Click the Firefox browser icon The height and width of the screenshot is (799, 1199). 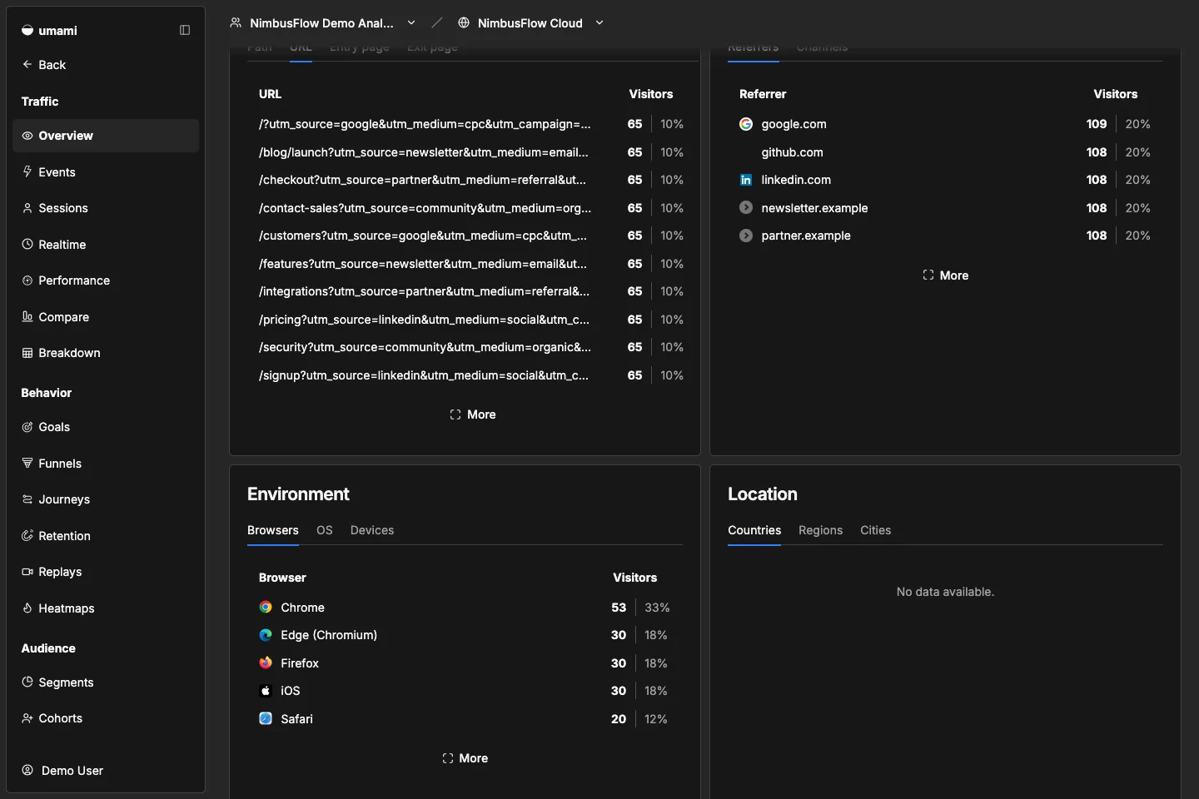click(266, 663)
